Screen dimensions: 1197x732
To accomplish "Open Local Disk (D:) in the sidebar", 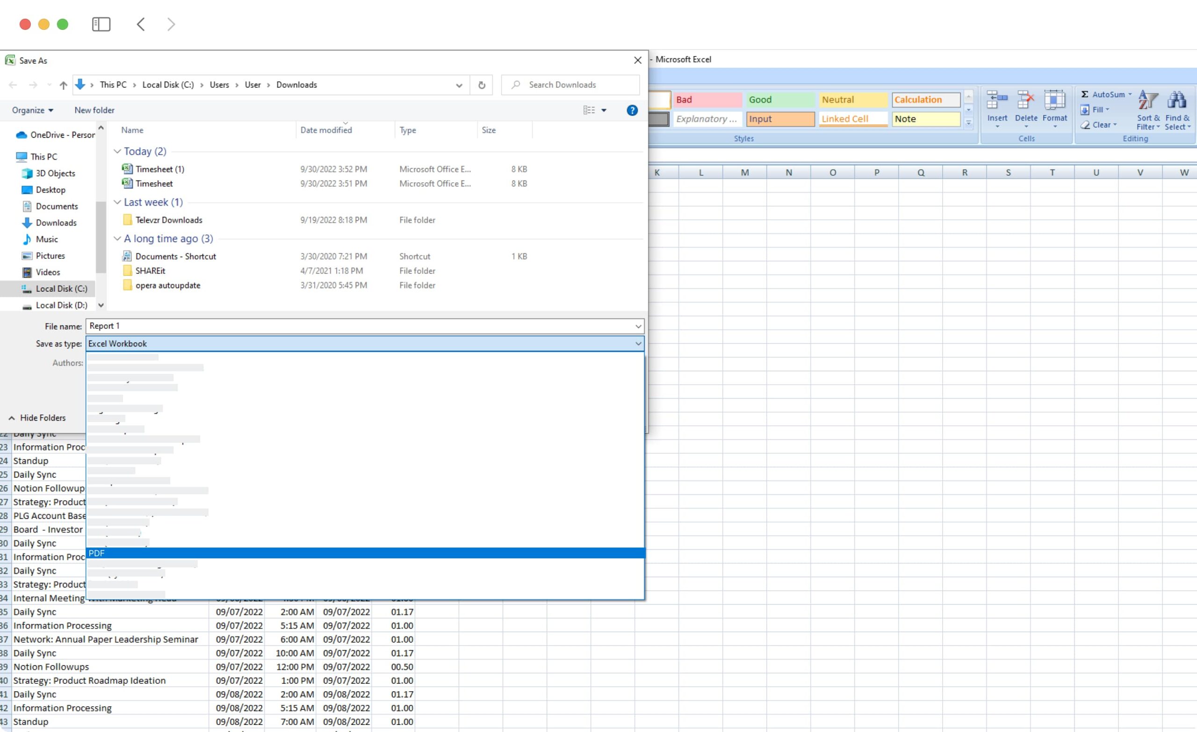I will coord(54,306).
